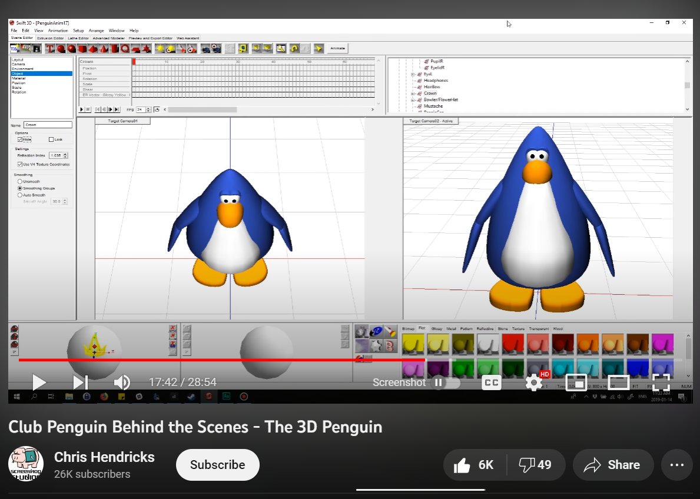The width and height of the screenshot is (700, 499).
Task: Click the Refraction Index stepper arrows
Action: 65,155
